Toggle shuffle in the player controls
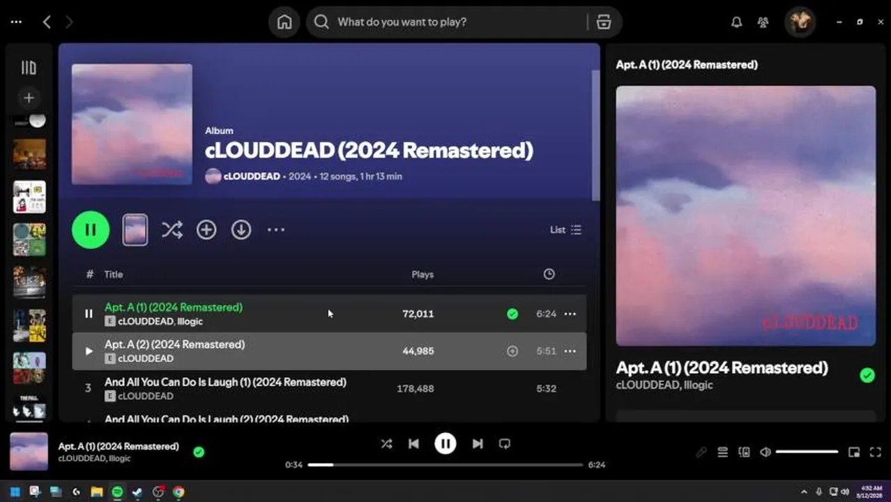This screenshot has height=502, width=891. click(x=386, y=443)
